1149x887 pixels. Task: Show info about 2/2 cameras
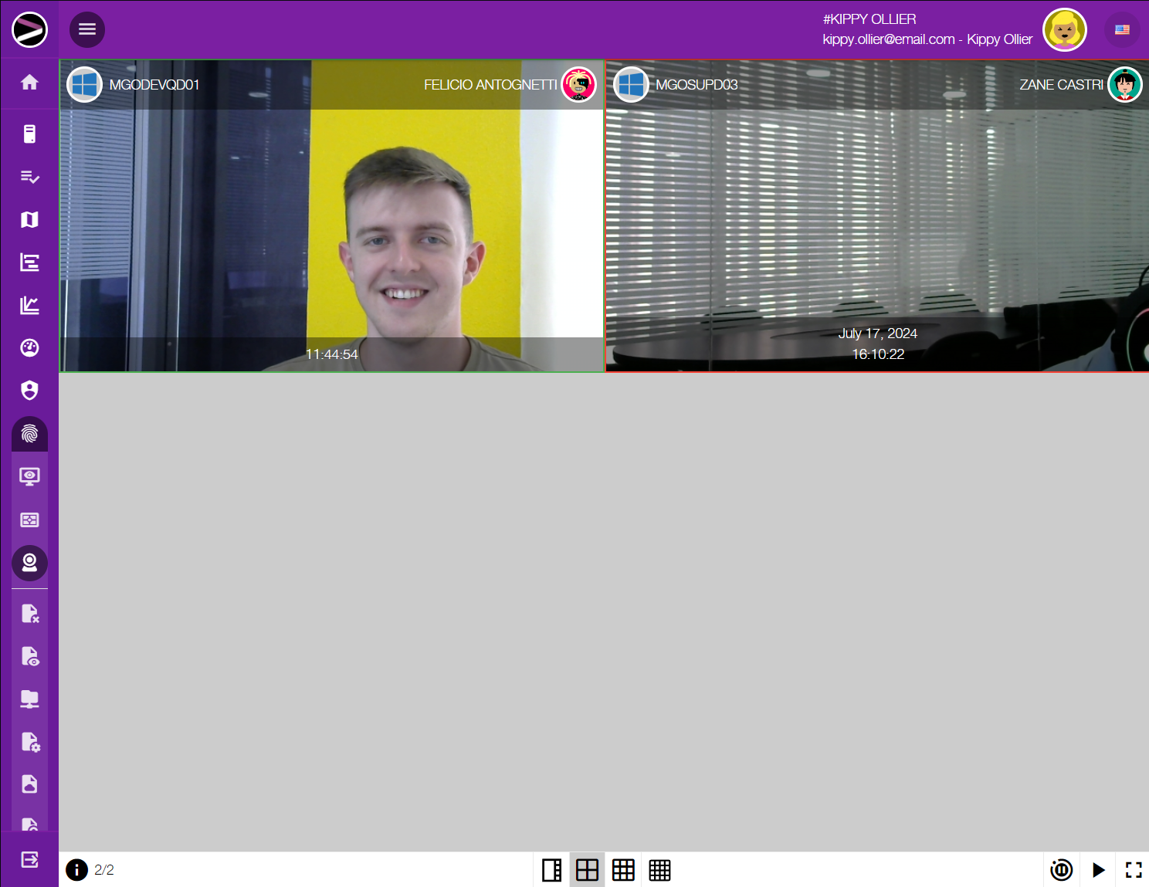click(77, 870)
